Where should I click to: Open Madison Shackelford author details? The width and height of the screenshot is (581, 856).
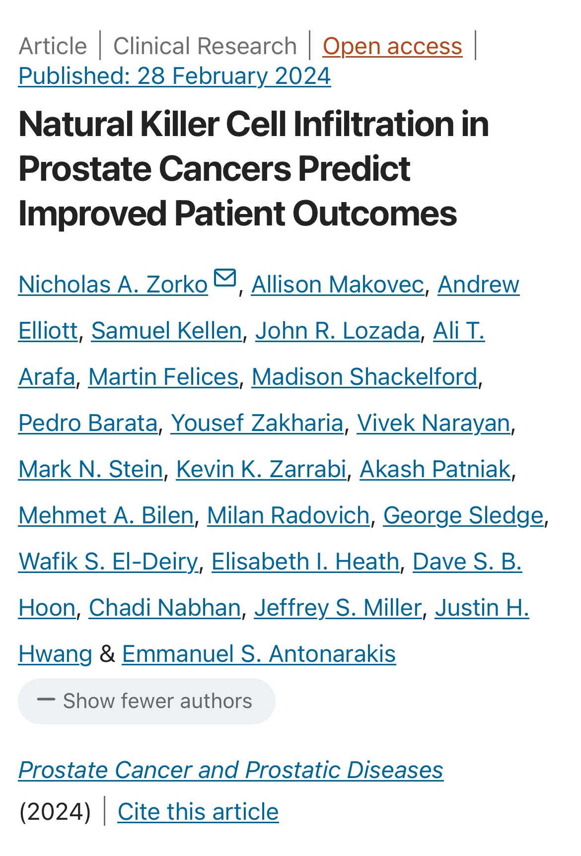click(x=364, y=377)
